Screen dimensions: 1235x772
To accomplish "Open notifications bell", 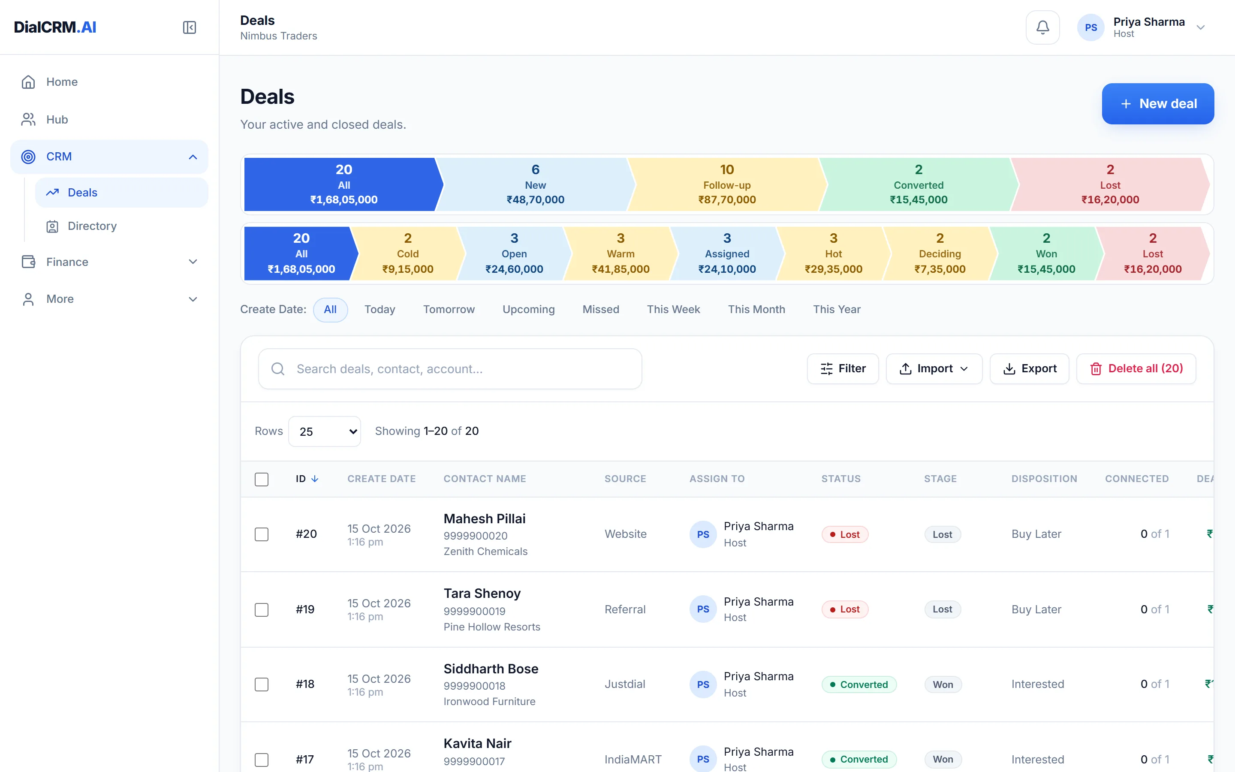I will click(1042, 27).
